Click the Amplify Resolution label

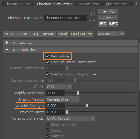pyautogui.click(x=29, y=93)
